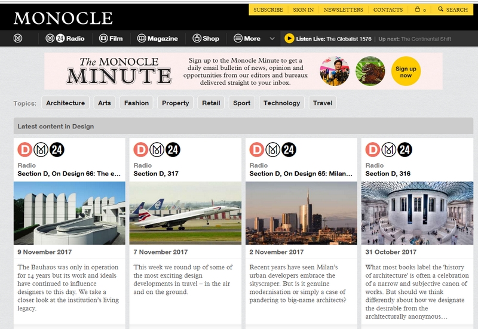Click the 24 icon on On Design 66 card
Screen dimensions: 478x329
click(57, 150)
